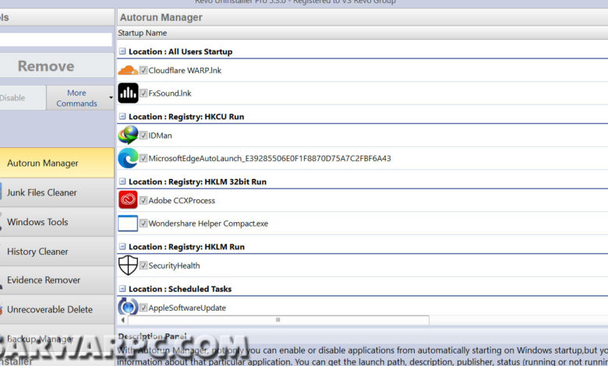
Task: Click the Location : Registry: HKLM 32bit Run label
Action: [197, 181]
